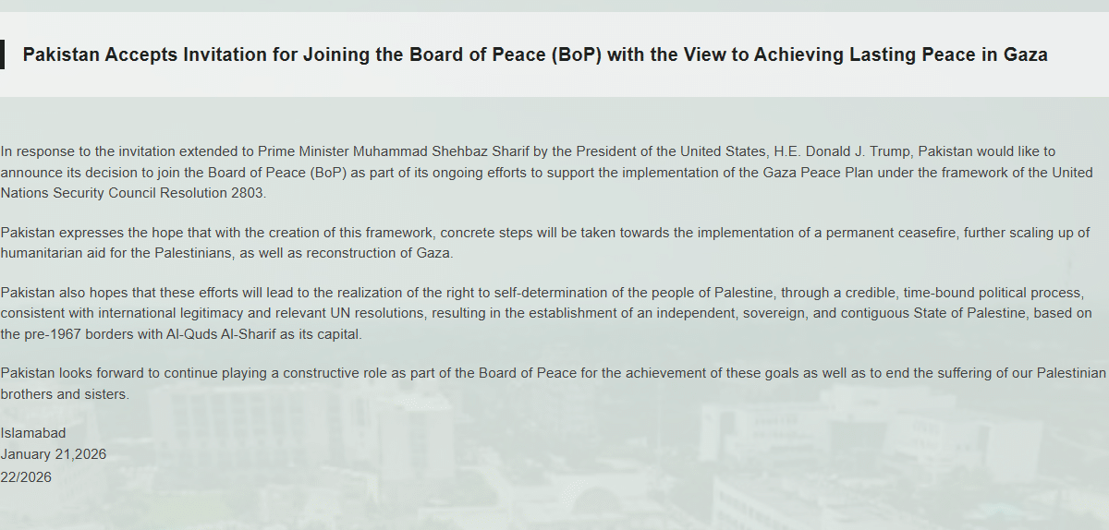
Task: Click the paragraph starting "Pakistan also hopes"
Action: click(x=546, y=314)
